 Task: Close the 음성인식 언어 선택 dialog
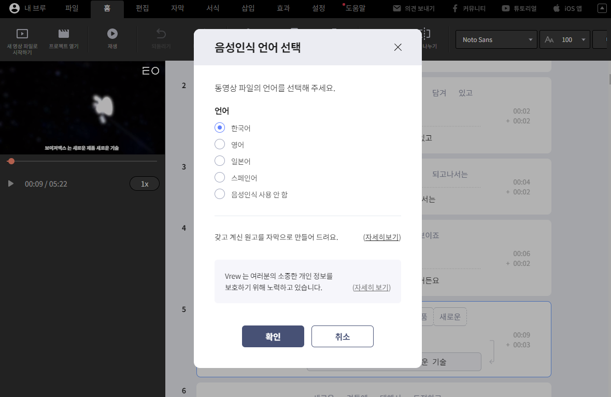pos(398,47)
